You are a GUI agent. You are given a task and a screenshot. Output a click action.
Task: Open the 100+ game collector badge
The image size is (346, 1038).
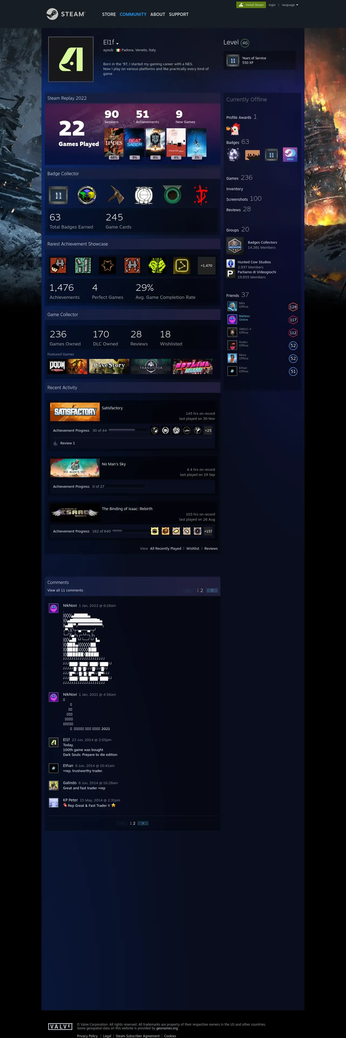tap(252, 155)
